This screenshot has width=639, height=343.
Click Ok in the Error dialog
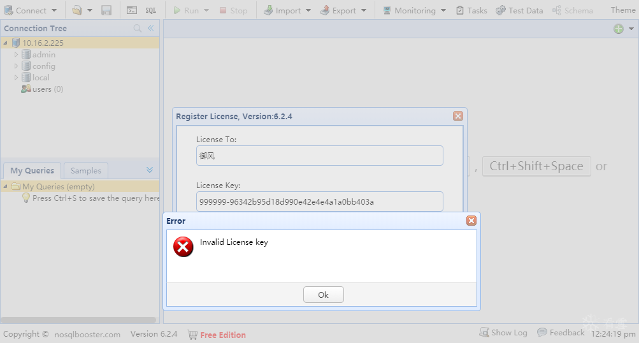pyautogui.click(x=324, y=295)
